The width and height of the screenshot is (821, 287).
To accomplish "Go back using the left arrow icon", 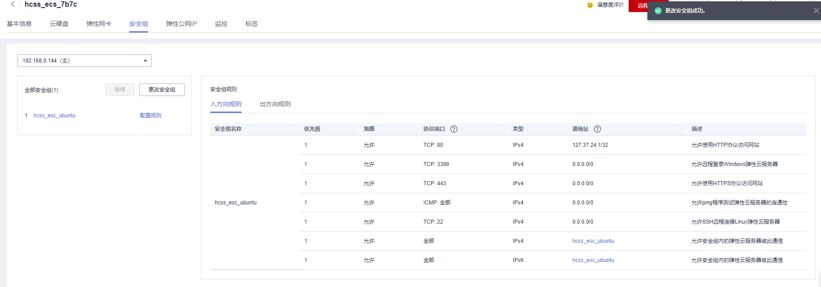I will tap(13, 4).
